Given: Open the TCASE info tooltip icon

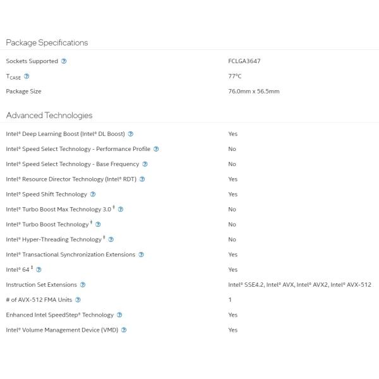Looking at the screenshot, I should click(x=27, y=76).
